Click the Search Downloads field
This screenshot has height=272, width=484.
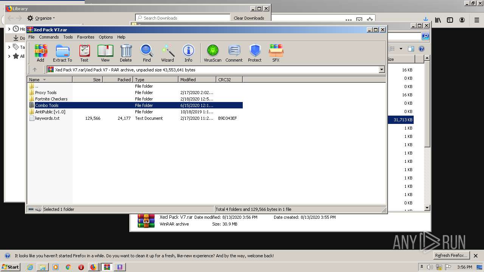pos(183,18)
